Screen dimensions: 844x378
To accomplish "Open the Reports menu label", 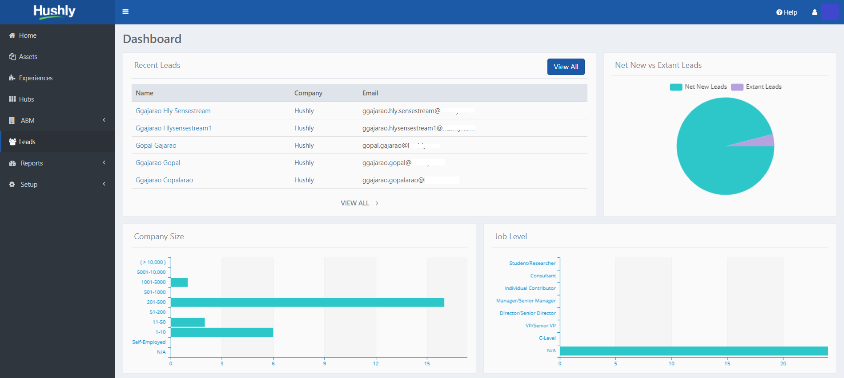I will pos(32,163).
